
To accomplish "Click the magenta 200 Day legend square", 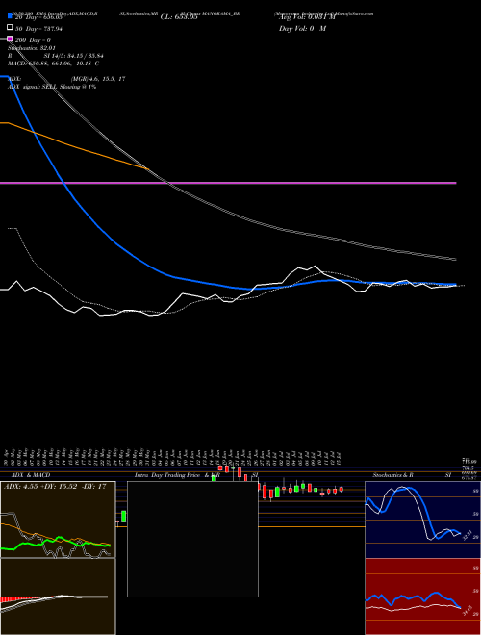I will click(10, 39).
